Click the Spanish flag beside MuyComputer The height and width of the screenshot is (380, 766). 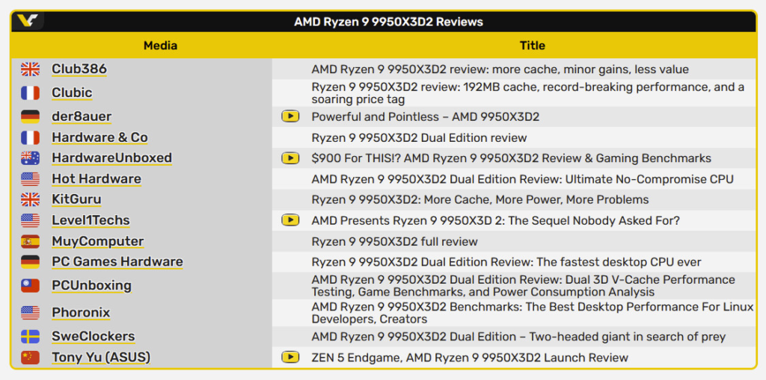pyautogui.click(x=30, y=241)
